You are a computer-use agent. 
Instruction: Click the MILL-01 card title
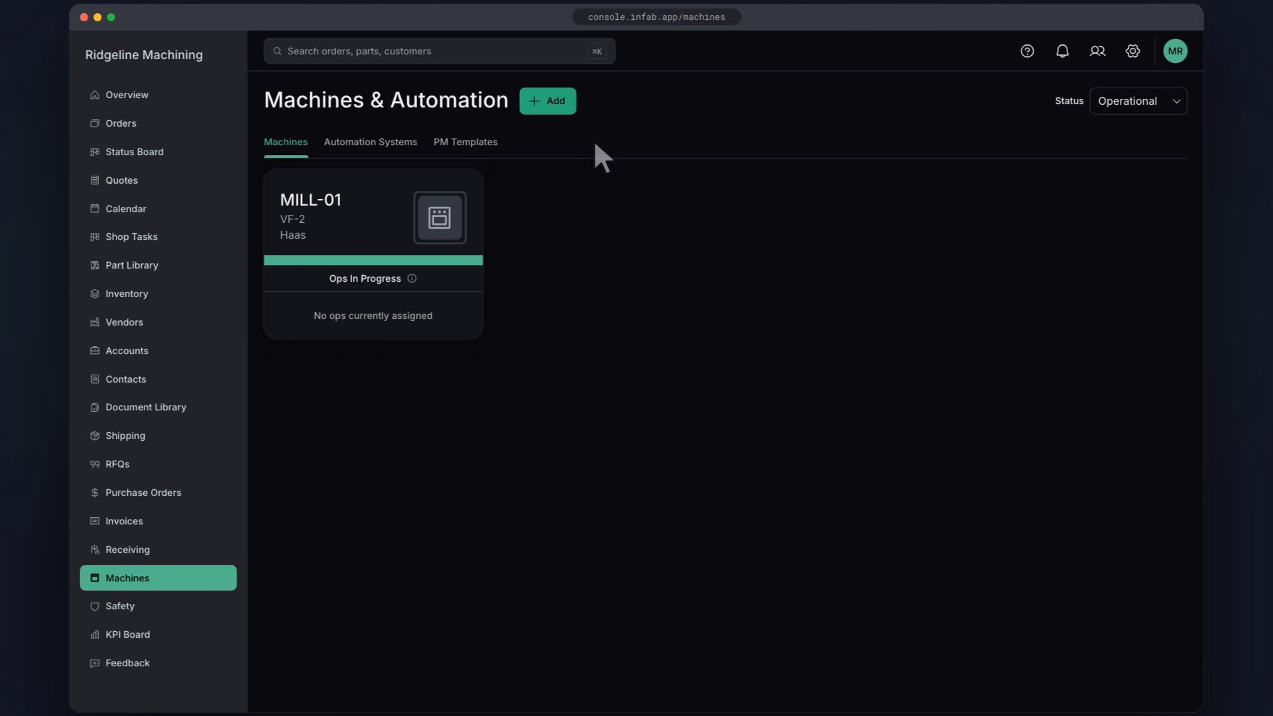point(310,200)
